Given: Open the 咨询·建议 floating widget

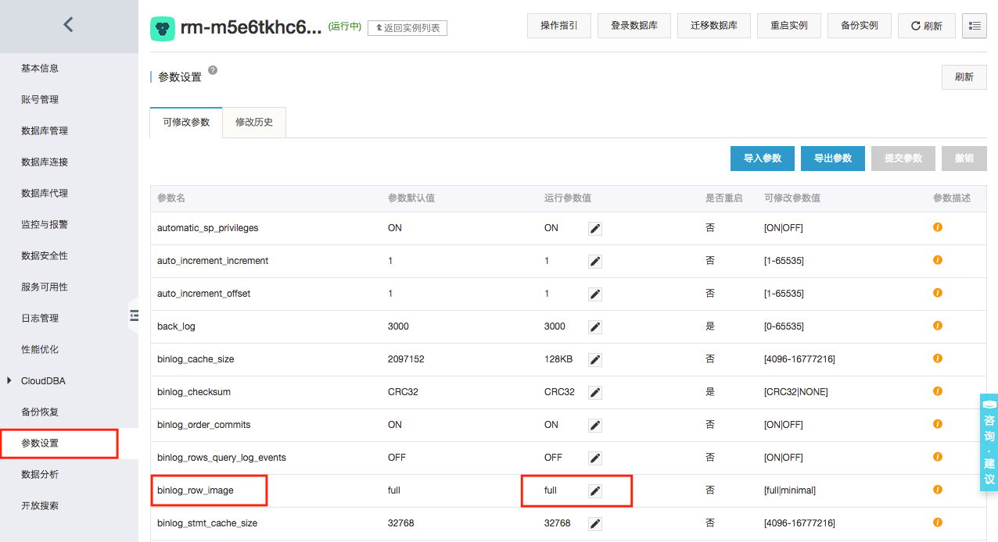Looking at the screenshot, I should 989,443.
